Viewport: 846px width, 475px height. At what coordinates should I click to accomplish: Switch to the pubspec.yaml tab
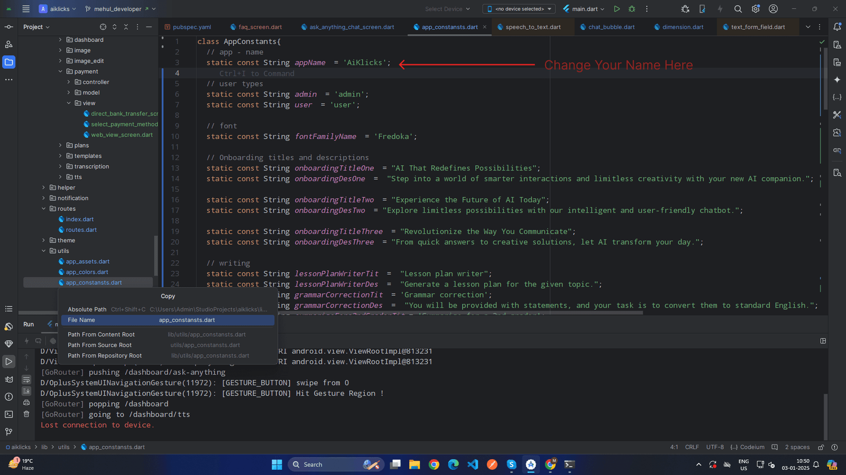coord(191,27)
